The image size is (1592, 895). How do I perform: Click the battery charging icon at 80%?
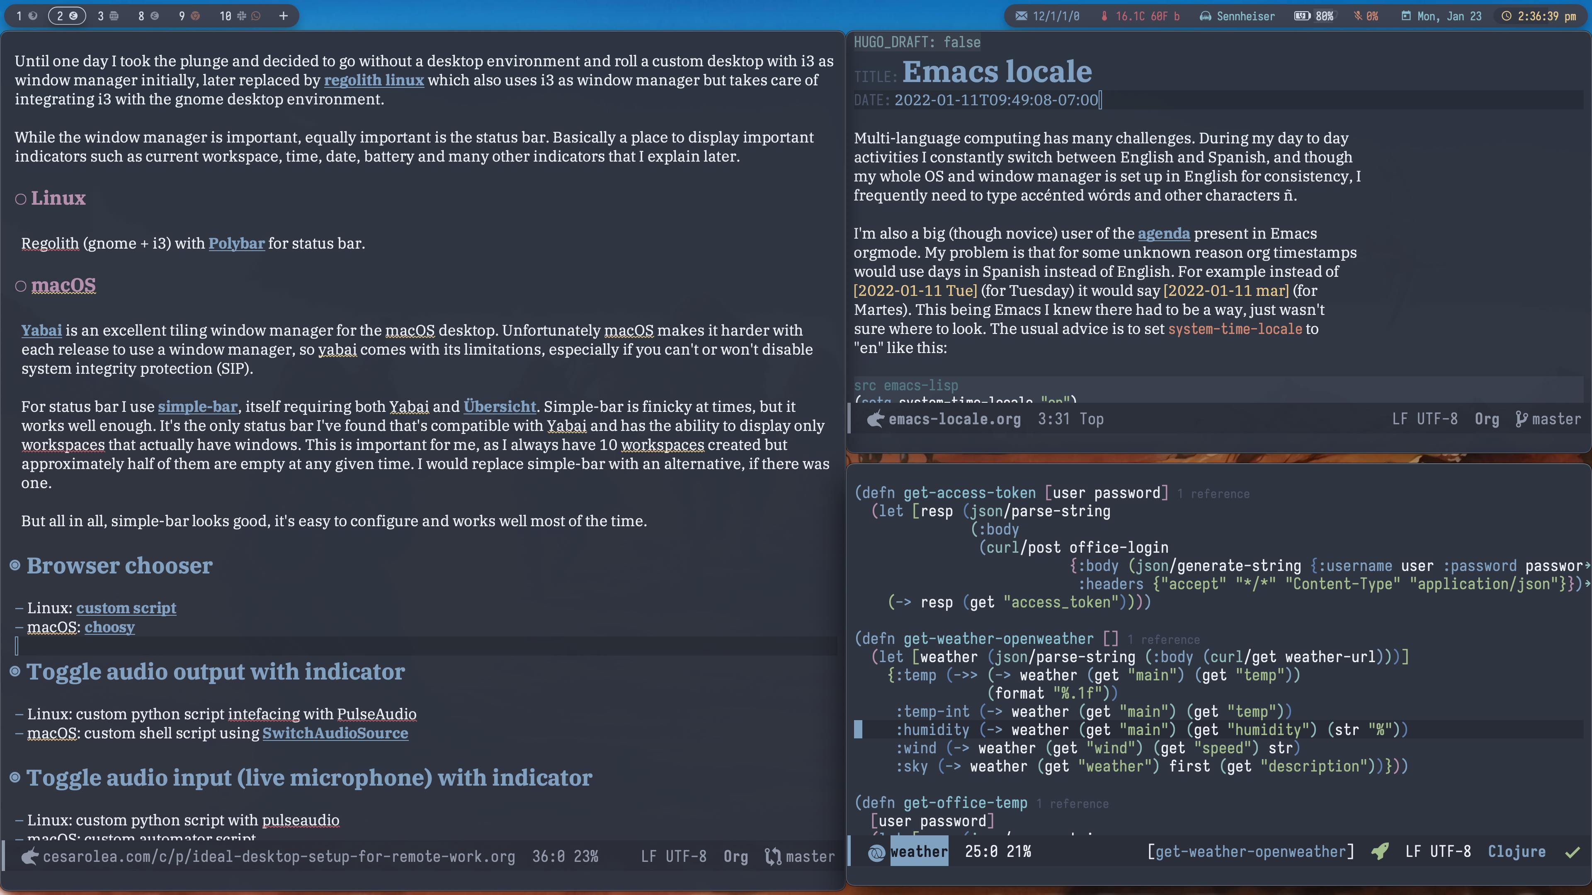1302,16
